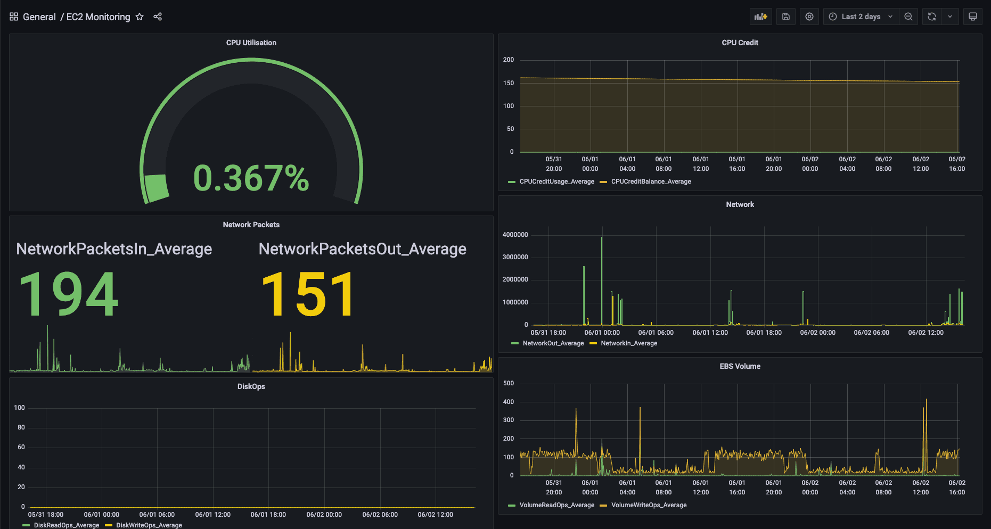Click the General breadcrumb

[x=39, y=16]
